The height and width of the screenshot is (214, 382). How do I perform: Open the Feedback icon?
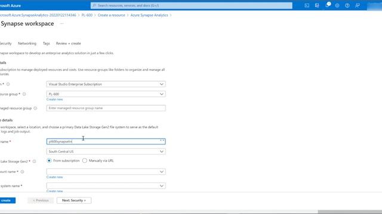pyautogui.click(x=358, y=5)
